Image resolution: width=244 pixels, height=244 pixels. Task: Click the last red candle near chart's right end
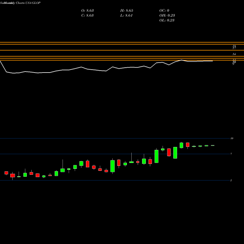pyautogui.click(x=188, y=144)
